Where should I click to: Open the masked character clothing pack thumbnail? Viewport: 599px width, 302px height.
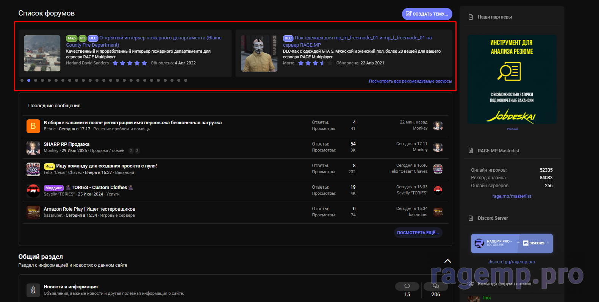coord(259,53)
